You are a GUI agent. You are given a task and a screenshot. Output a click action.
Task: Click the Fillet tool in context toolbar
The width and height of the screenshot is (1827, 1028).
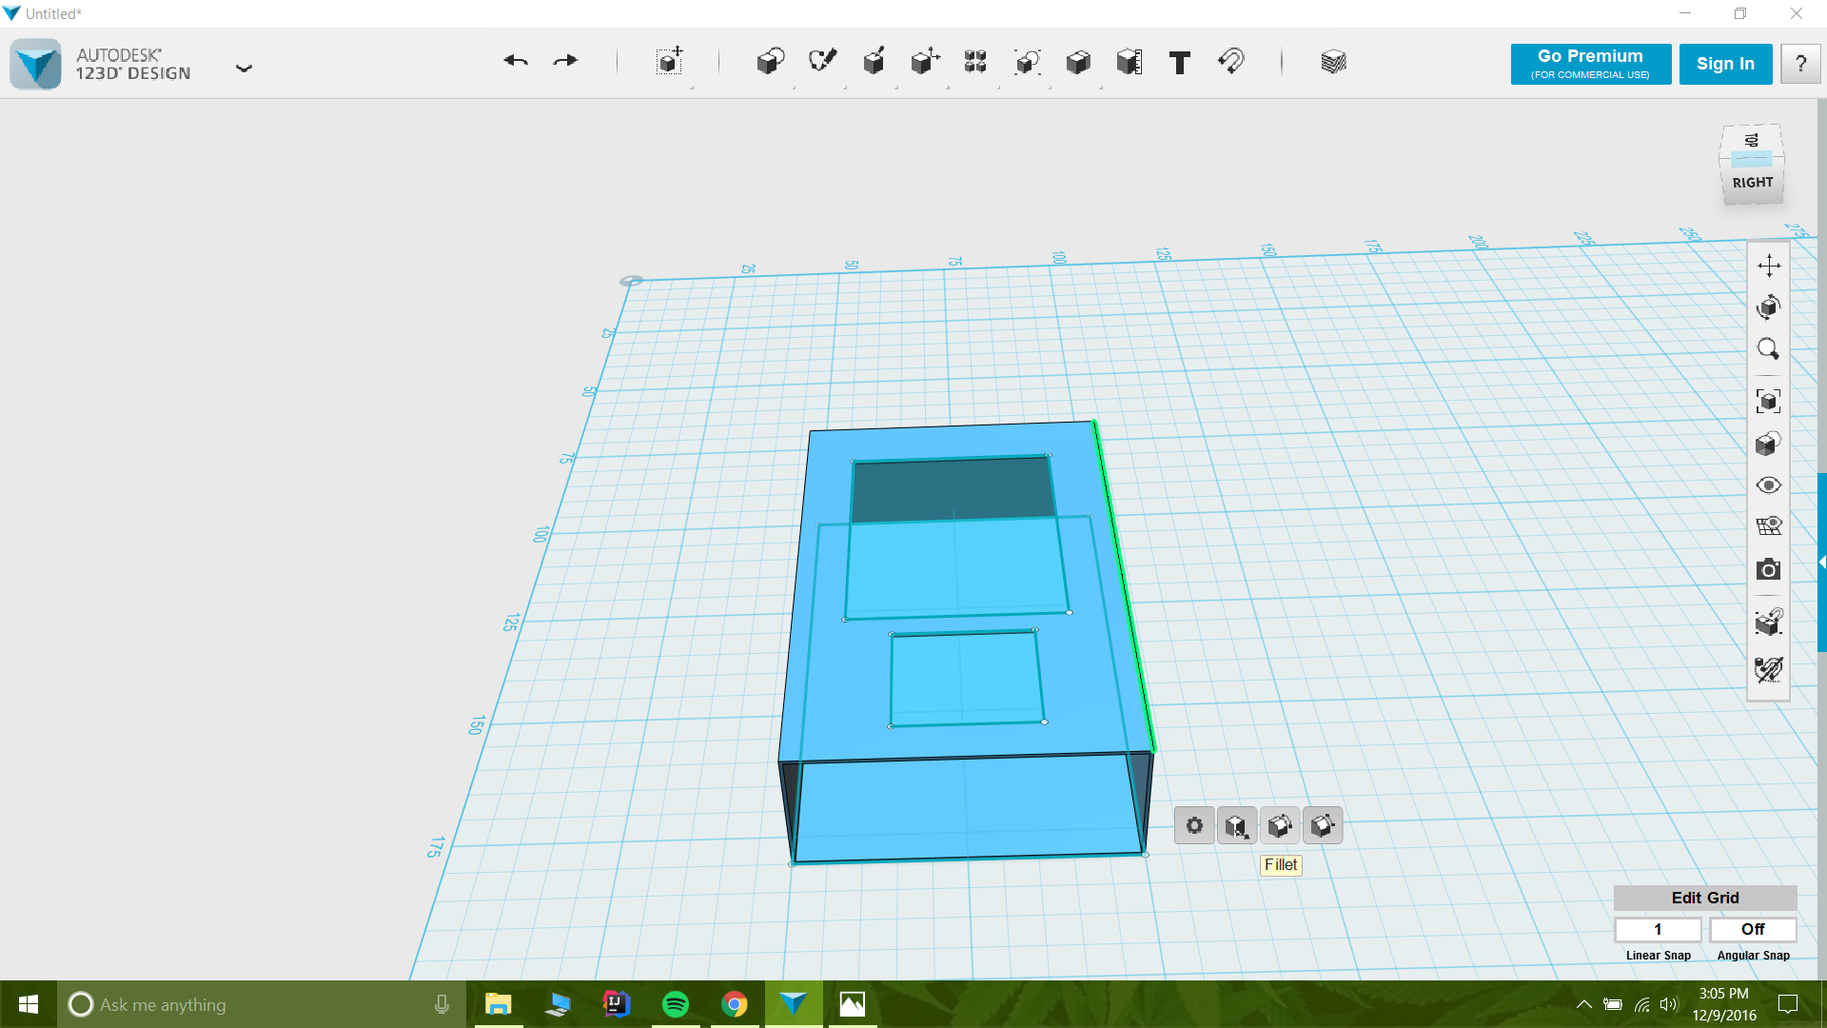(1280, 825)
